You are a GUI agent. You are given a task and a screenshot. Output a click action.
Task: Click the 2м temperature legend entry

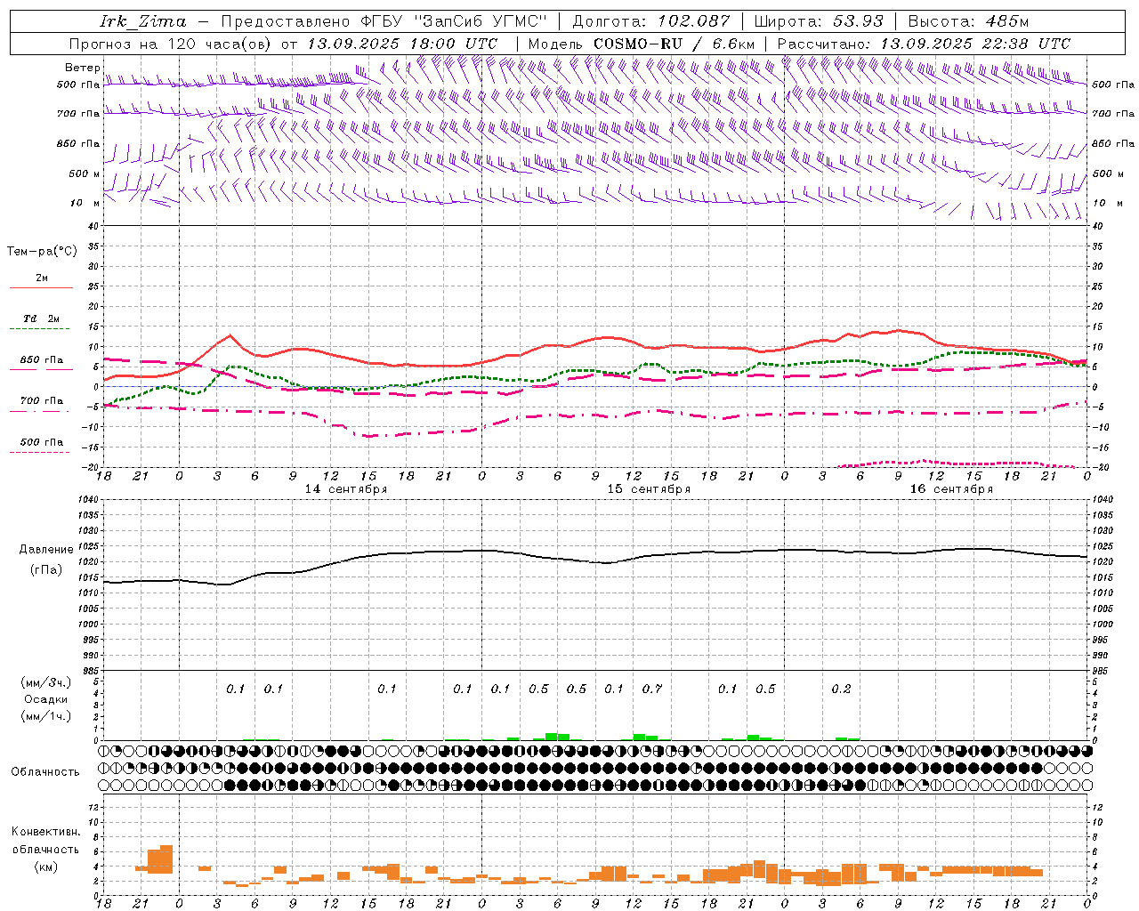point(42,278)
